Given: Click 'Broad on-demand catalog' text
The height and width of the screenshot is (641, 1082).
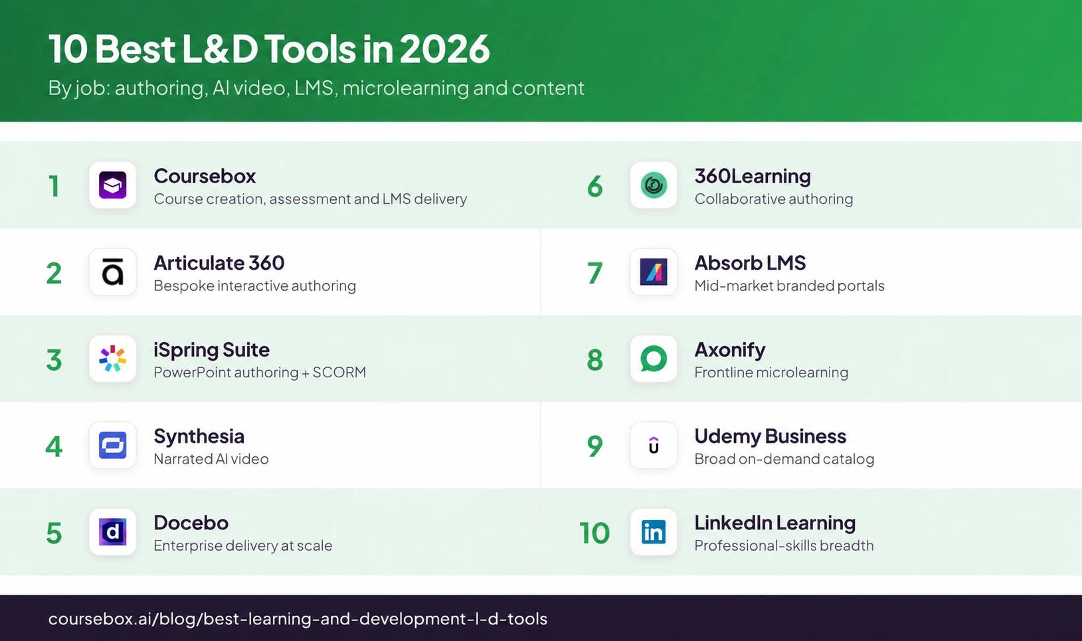Looking at the screenshot, I should [x=784, y=459].
